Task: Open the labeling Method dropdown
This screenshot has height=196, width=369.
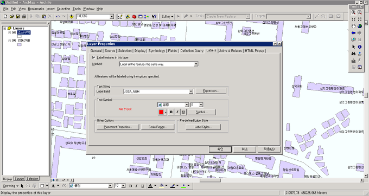Action: (x=196, y=64)
